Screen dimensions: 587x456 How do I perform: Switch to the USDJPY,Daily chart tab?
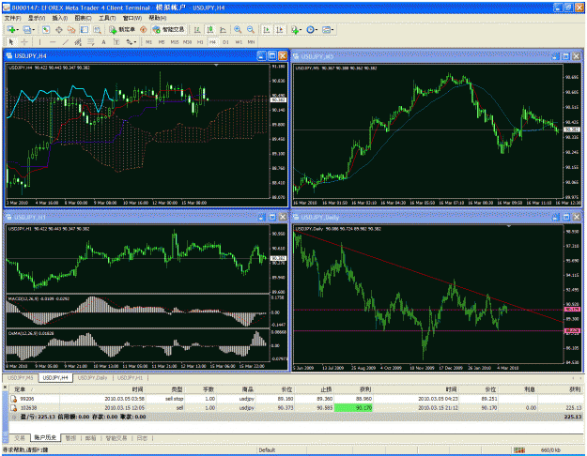92,378
